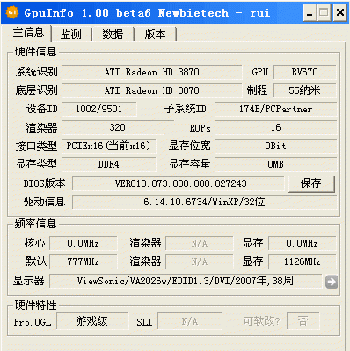
Task: Open the 版本 tab
Action: pos(155,34)
